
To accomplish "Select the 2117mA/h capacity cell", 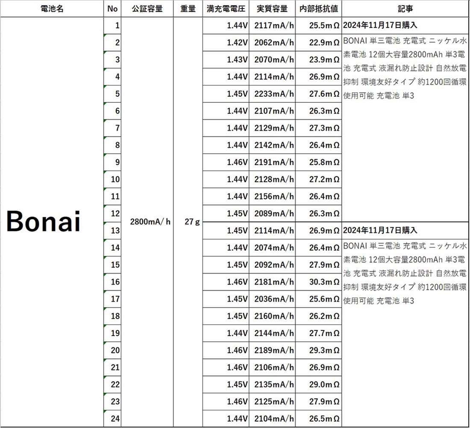I will click(272, 26).
